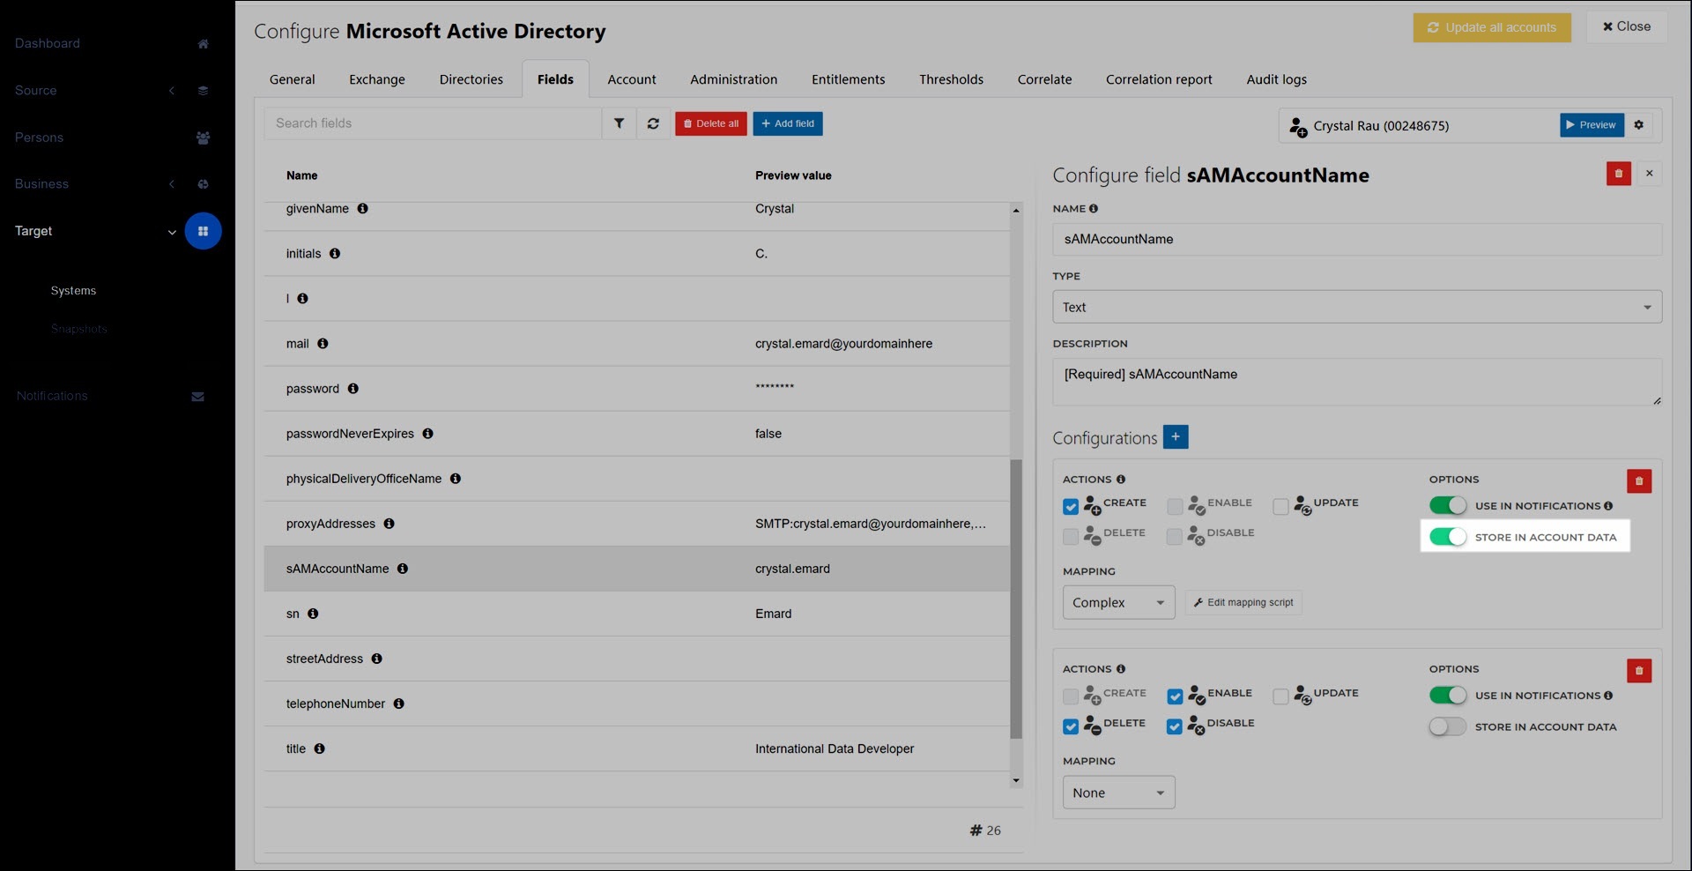Image resolution: width=1692 pixels, height=871 pixels.
Task: Click the field list scroll-down arrow
Action: click(x=1015, y=780)
